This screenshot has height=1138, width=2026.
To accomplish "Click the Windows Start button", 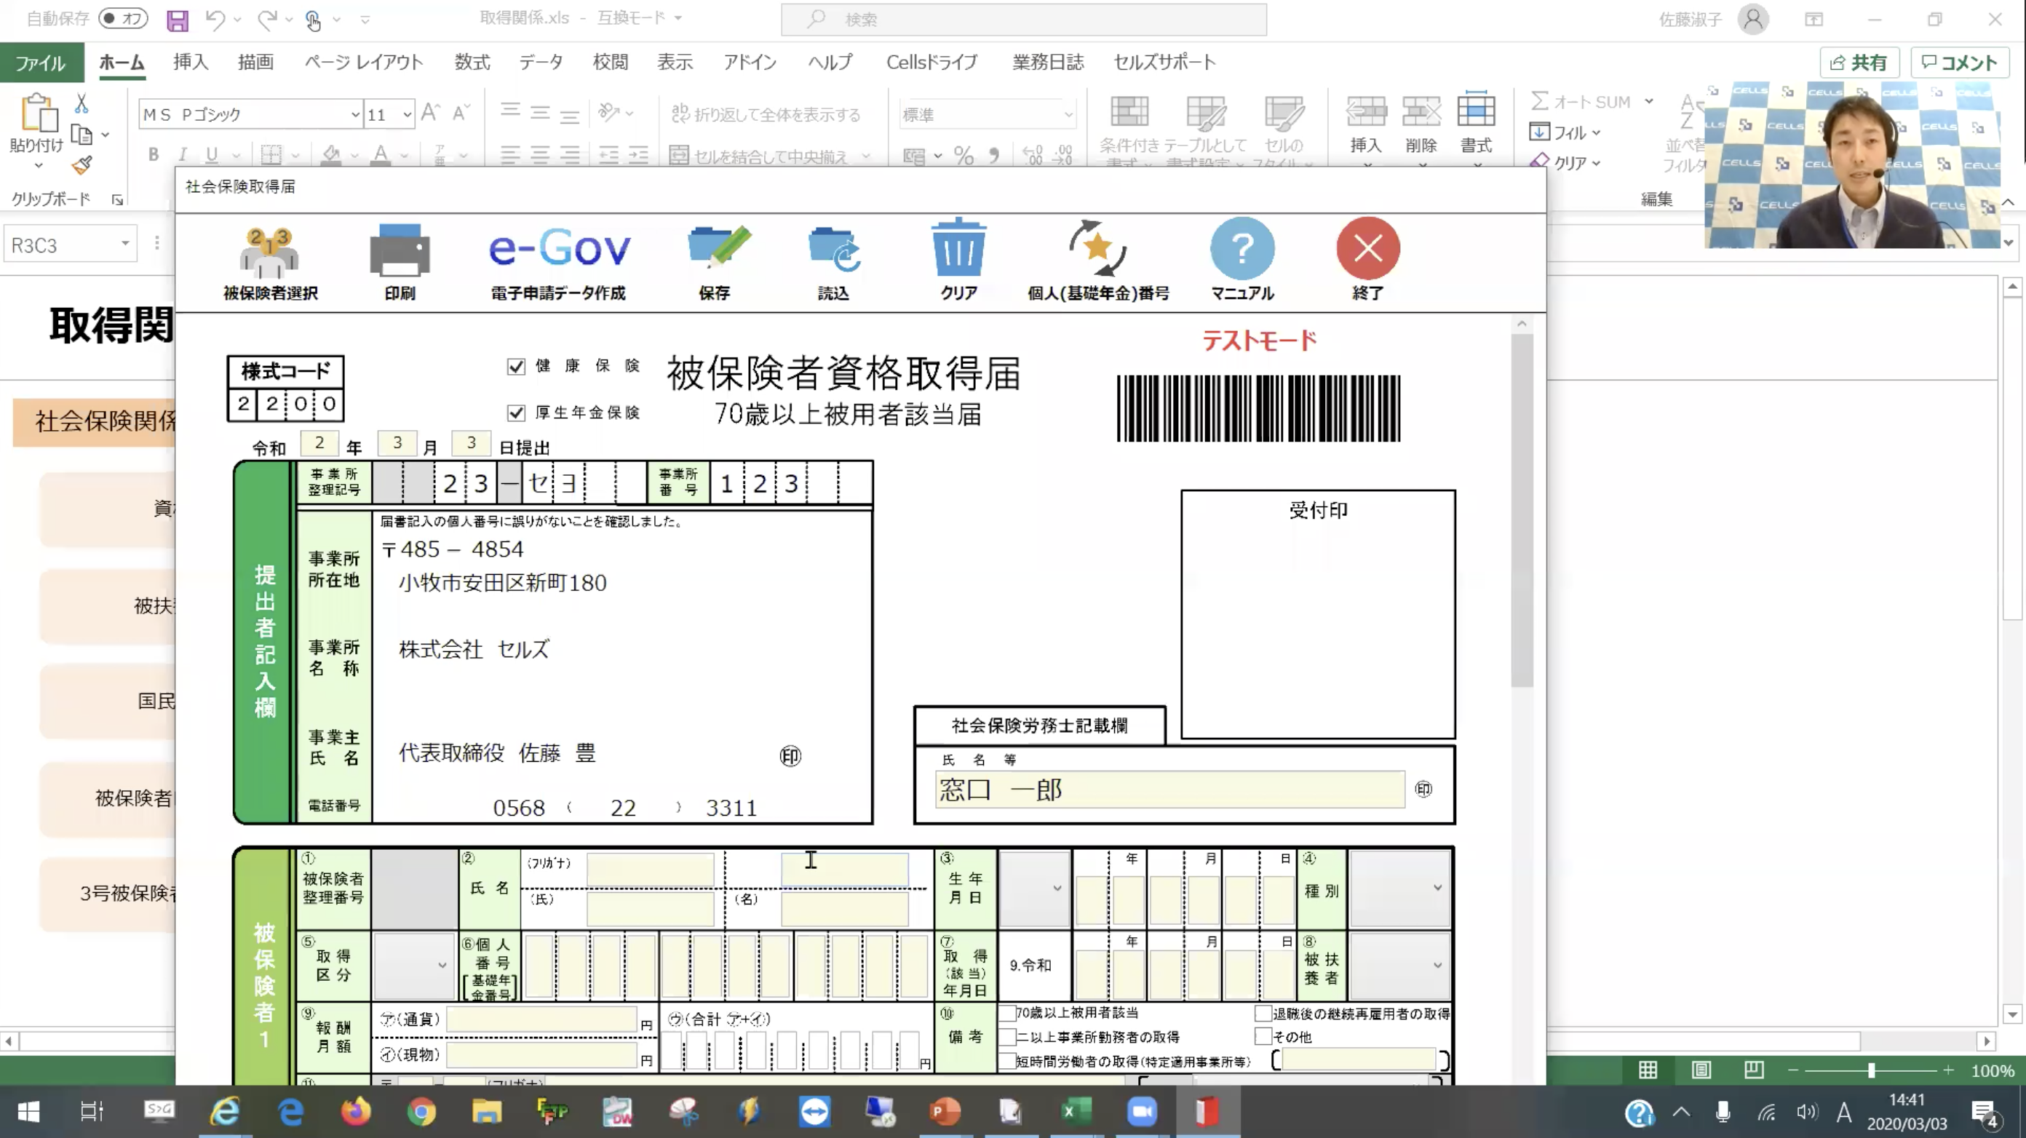I will click(x=29, y=1111).
